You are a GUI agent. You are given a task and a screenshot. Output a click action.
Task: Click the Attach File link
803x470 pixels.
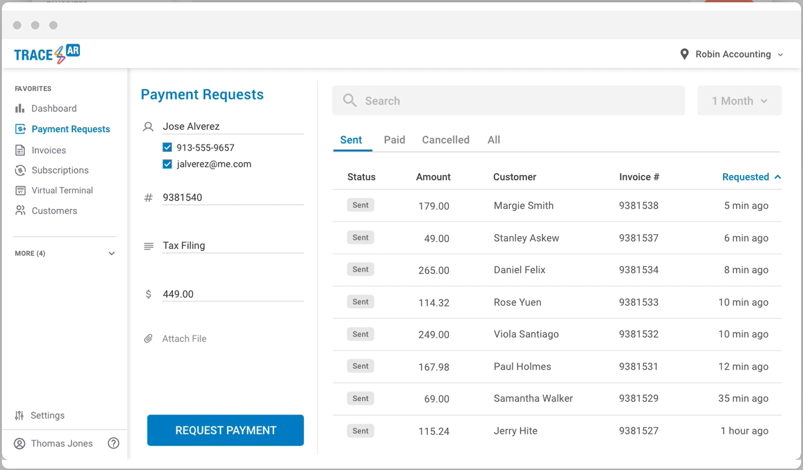click(184, 339)
